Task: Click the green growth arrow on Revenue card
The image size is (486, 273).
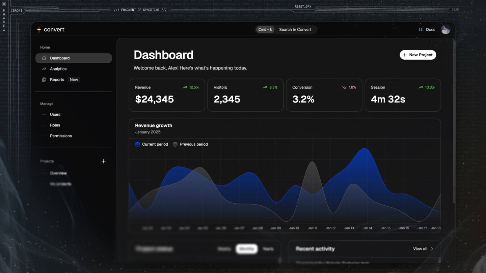Action: (x=184, y=87)
